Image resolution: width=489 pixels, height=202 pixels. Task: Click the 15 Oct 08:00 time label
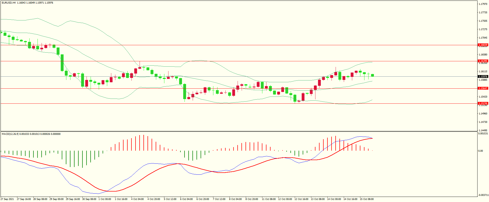(x=366, y=199)
